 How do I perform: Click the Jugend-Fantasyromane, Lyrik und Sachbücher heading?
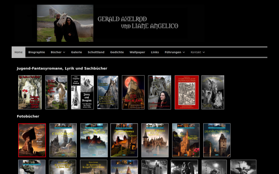coord(62,68)
